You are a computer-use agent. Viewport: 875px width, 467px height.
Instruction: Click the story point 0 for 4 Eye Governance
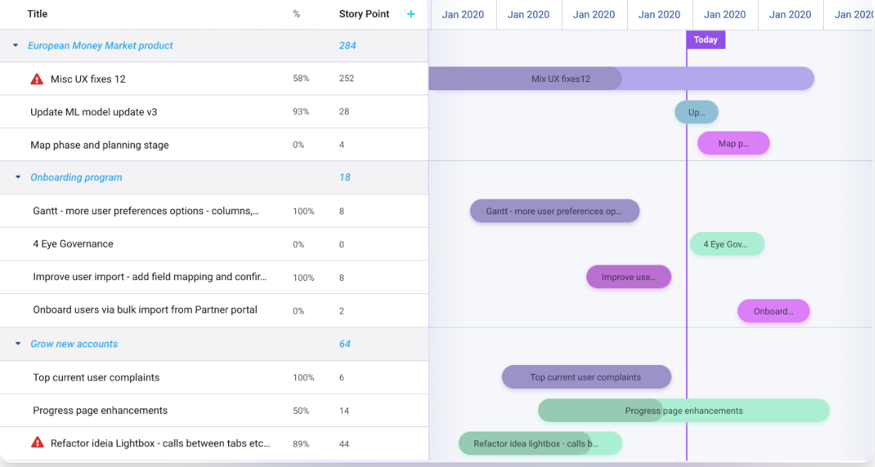pos(341,244)
